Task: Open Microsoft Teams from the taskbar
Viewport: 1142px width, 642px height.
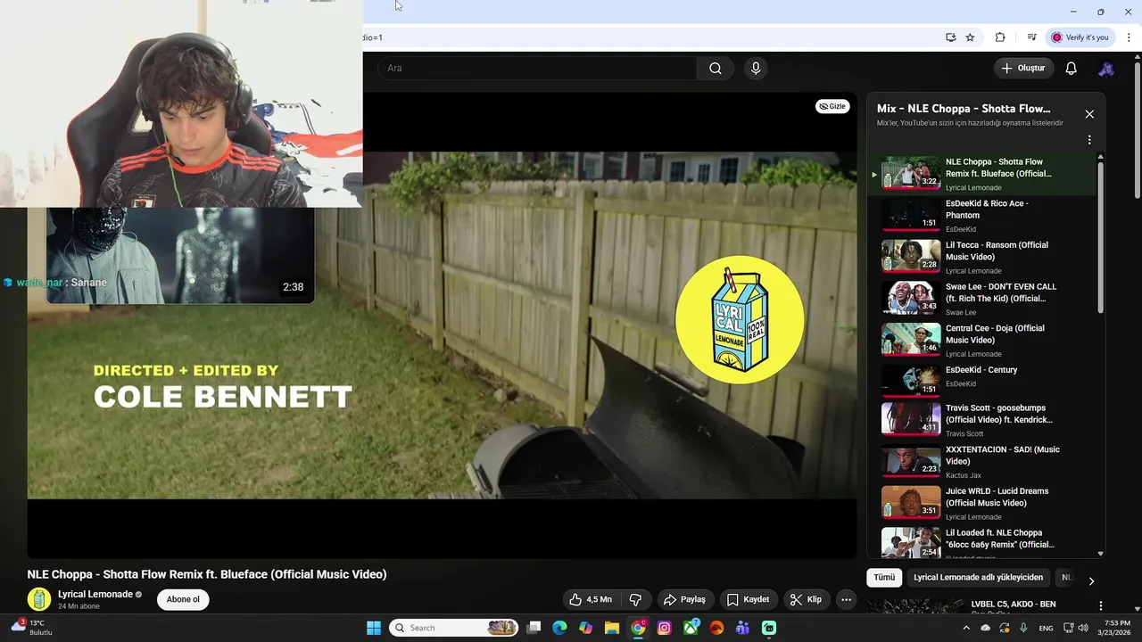Action: 742,628
